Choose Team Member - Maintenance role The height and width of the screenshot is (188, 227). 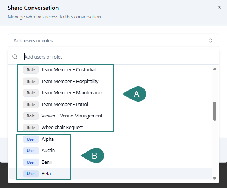(72, 93)
